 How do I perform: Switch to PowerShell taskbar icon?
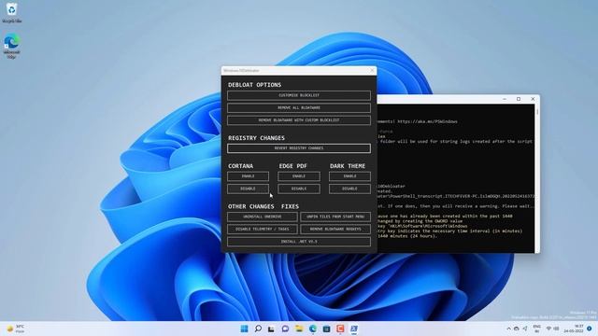(x=354, y=329)
